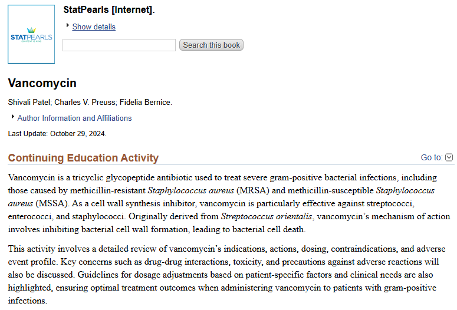Click the StatPearls book cover logo
The width and height of the screenshot is (457, 310).
click(31, 37)
